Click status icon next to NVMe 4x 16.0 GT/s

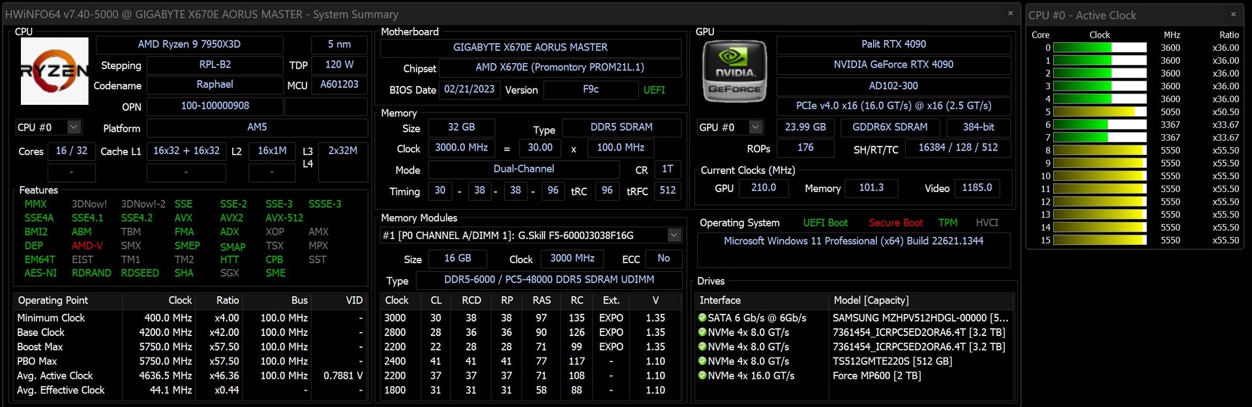702,375
